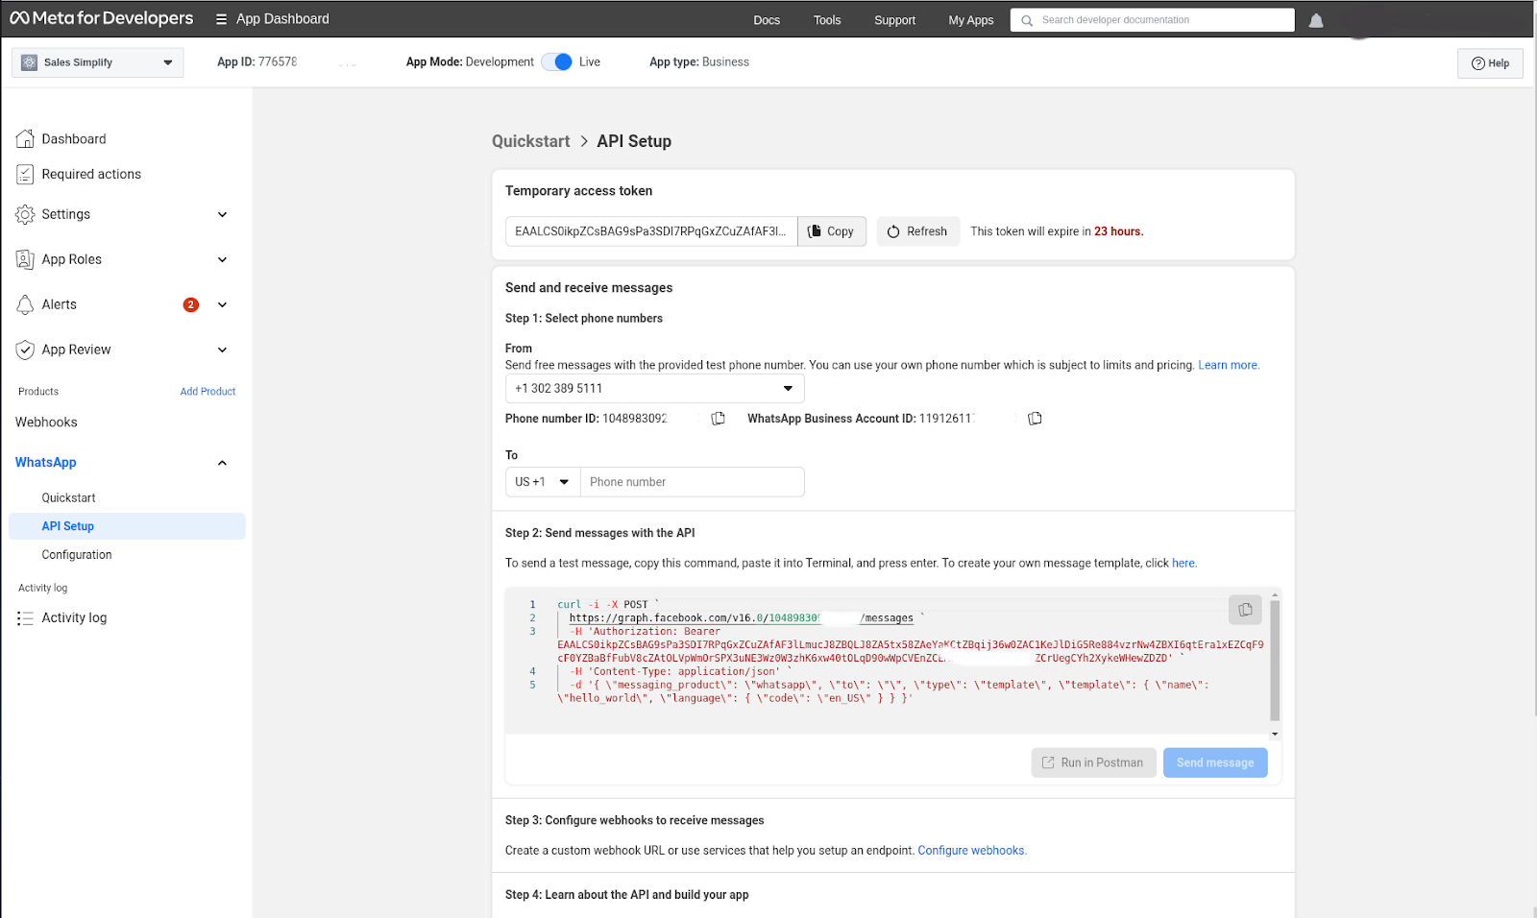The height and width of the screenshot is (918, 1537).
Task: Click the code block vertical scrollbar
Action: (1275, 661)
